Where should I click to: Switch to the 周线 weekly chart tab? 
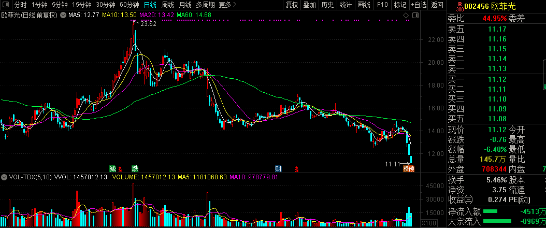coord(168,5)
